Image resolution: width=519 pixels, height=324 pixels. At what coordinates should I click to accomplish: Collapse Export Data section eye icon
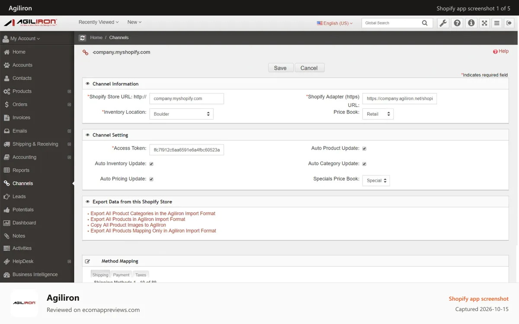[88, 202]
